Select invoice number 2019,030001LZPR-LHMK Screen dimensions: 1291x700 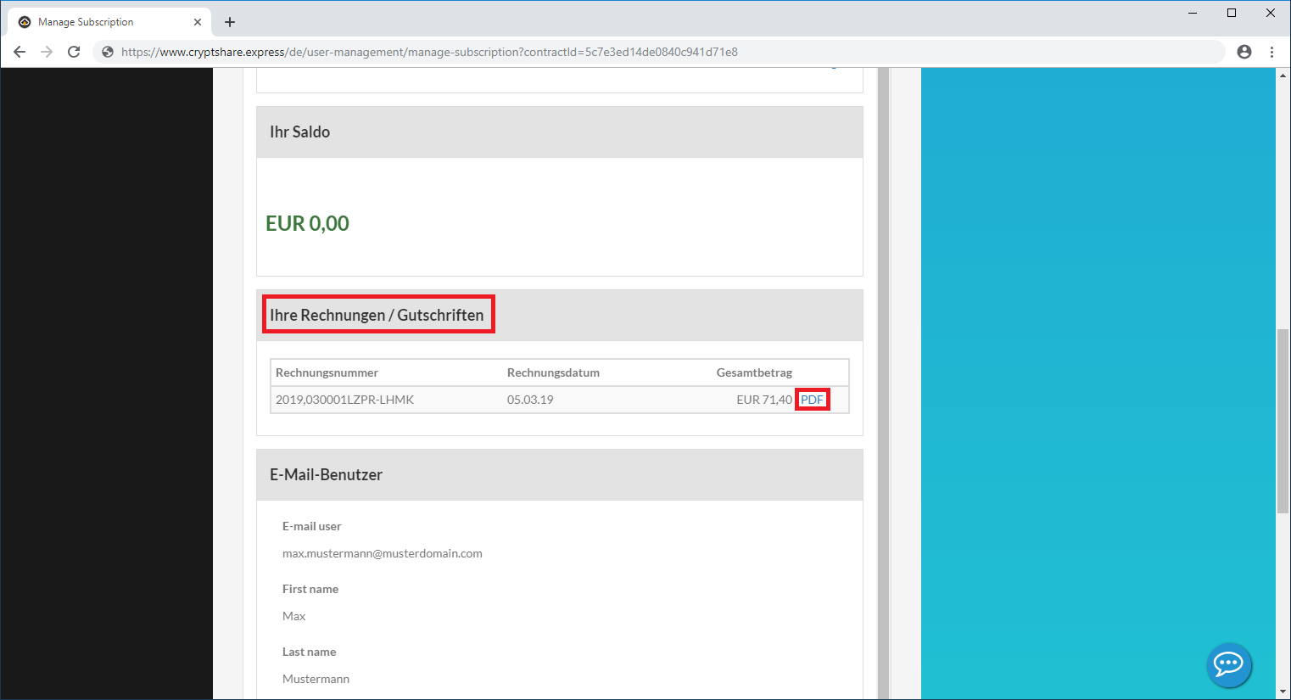click(x=344, y=400)
